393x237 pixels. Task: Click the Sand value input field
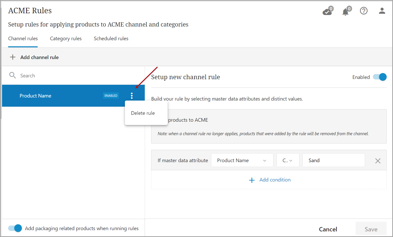333,160
